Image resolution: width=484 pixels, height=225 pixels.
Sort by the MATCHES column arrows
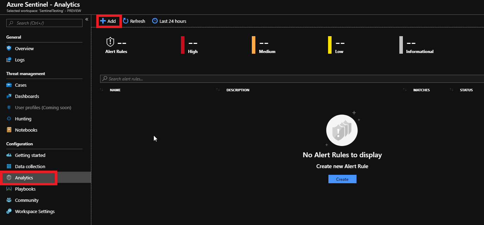405,90
